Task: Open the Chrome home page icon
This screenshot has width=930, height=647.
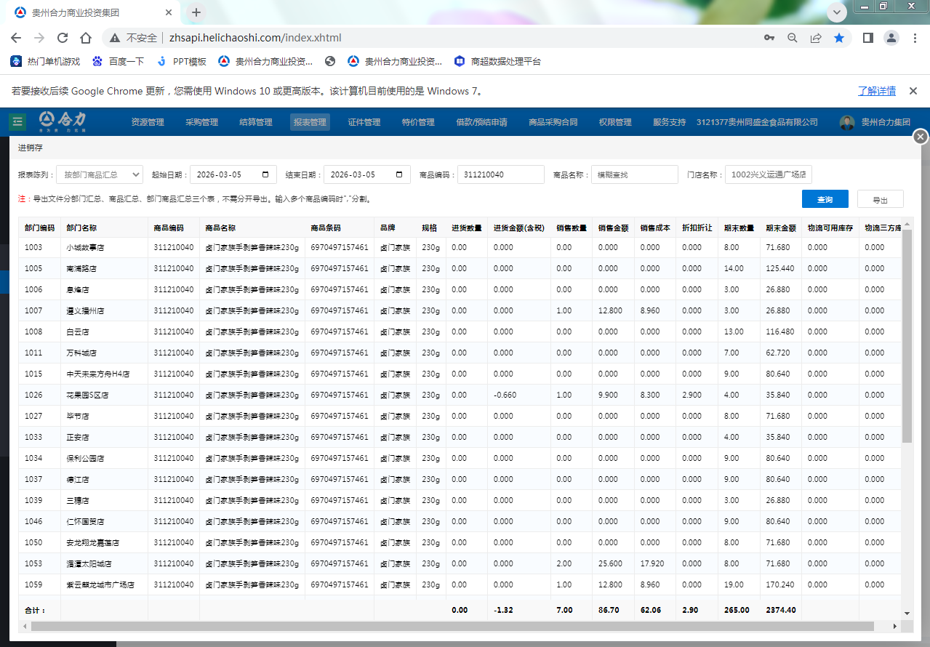Action: pyautogui.click(x=86, y=38)
